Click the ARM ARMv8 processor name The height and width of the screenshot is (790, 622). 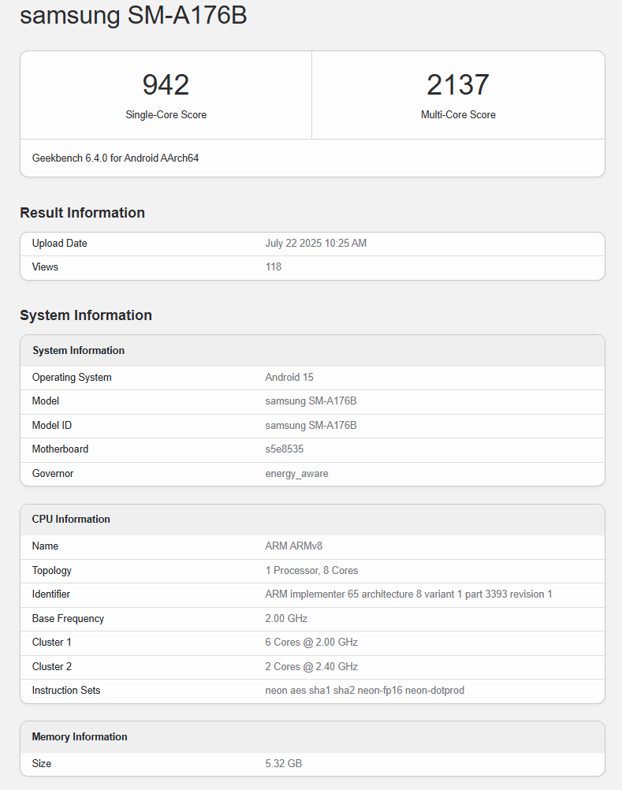click(x=293, y=546)
